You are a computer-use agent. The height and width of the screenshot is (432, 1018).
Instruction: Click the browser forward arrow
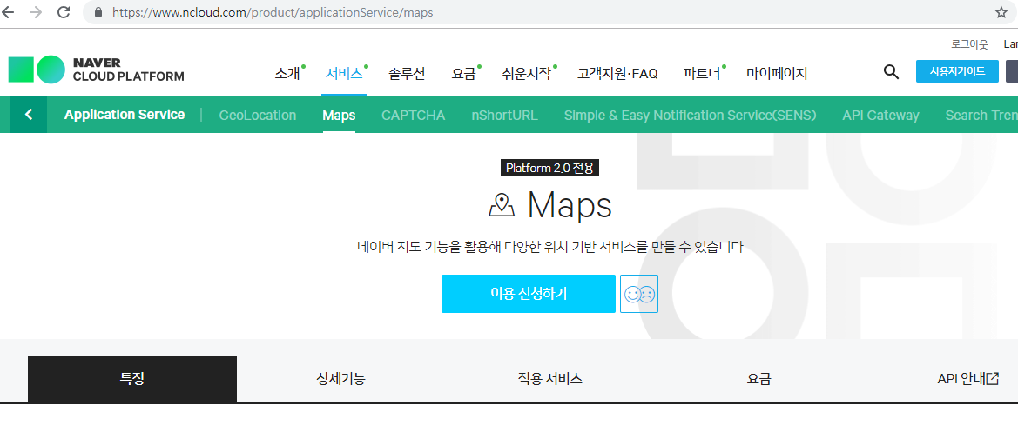pos(35,12)
